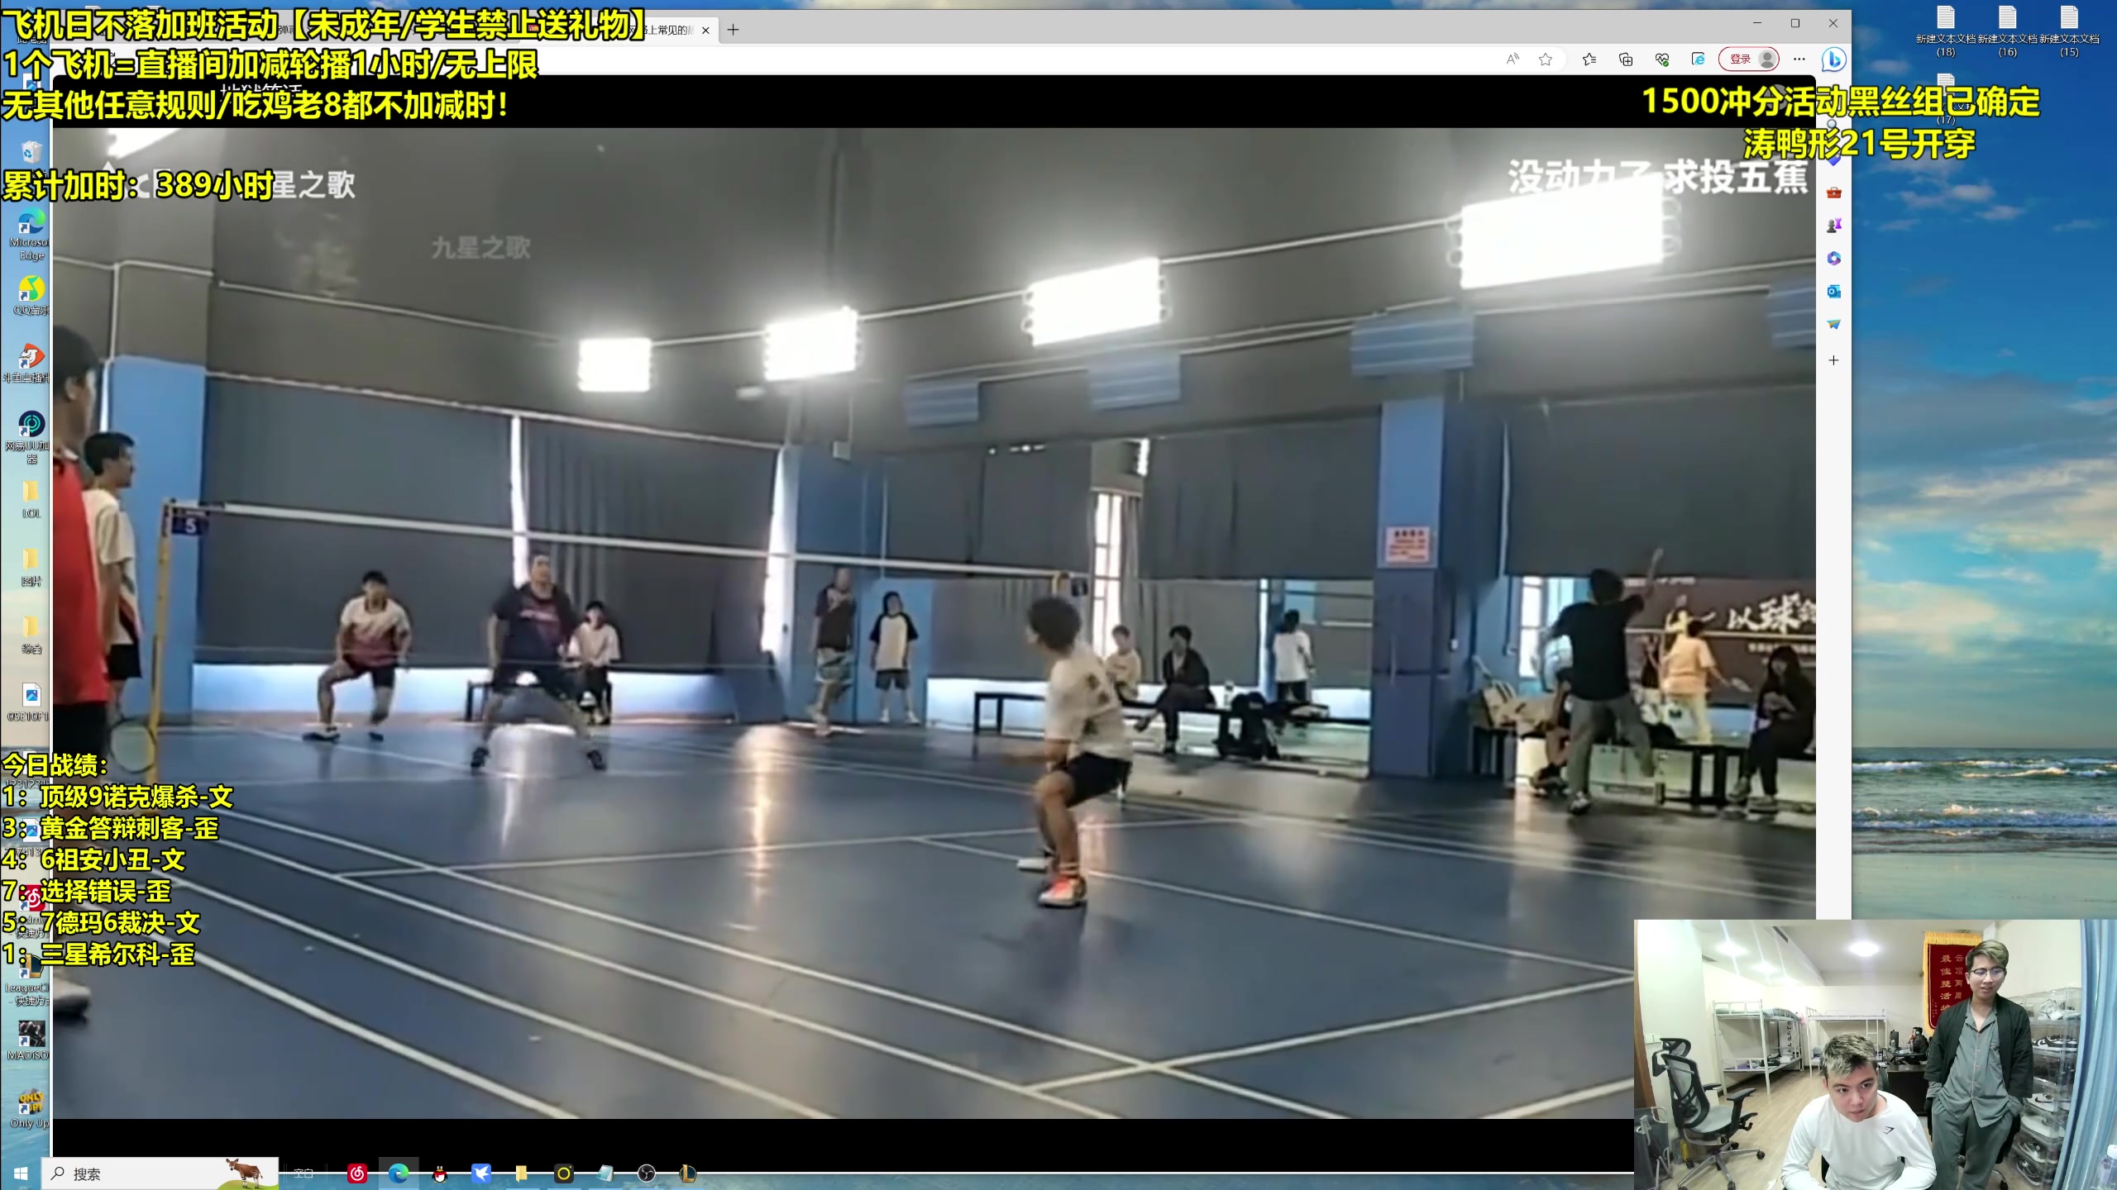Open the Tools briefcase in Edge sidebar

(x=1833, y=193)
